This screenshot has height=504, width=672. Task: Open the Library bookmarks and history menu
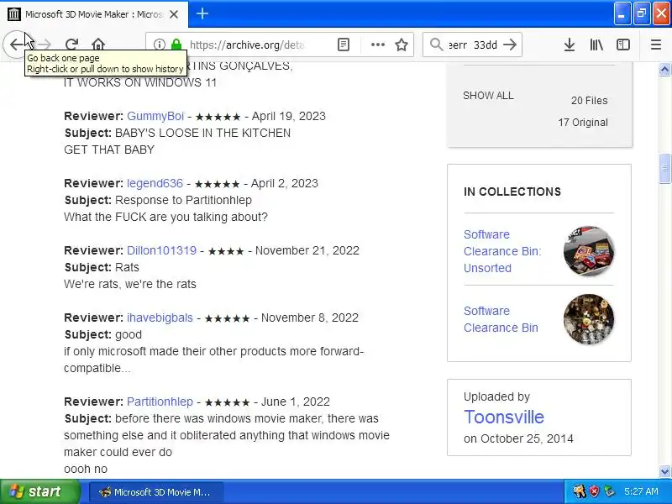point(596,45)
